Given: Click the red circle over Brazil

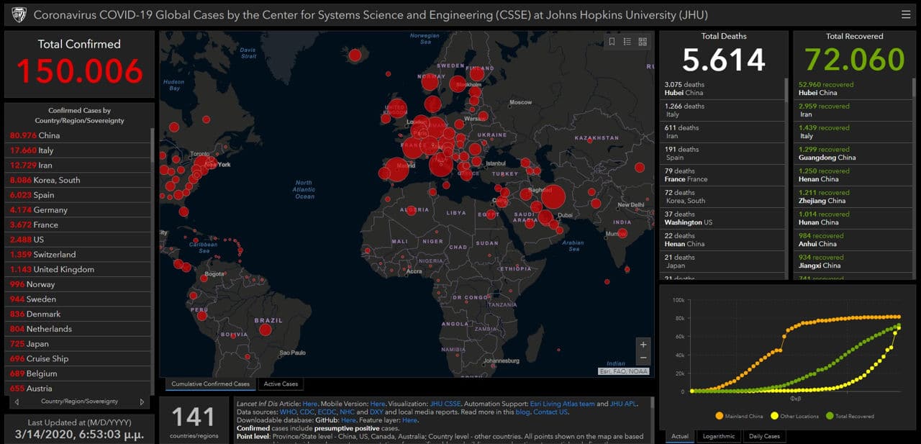Looking at the screenshot, I should click(265, 330).
